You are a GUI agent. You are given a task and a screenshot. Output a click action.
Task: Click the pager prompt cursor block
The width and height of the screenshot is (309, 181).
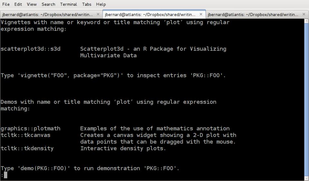(5, 175)
